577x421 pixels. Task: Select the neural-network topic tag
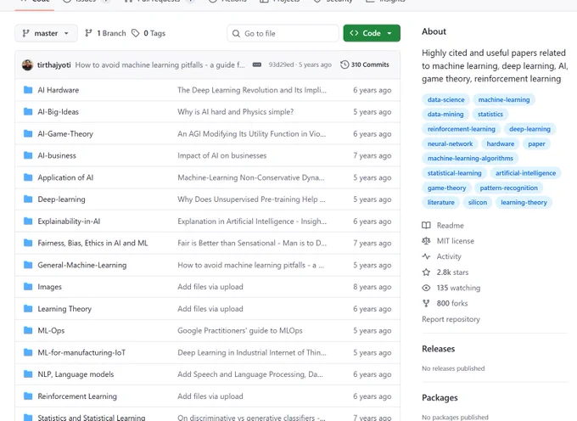pyautogui.click(x=450, y=144)
